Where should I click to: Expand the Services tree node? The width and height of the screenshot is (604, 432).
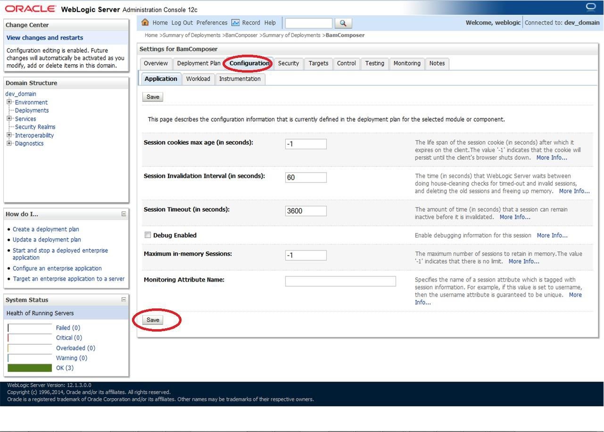point(9,118)
